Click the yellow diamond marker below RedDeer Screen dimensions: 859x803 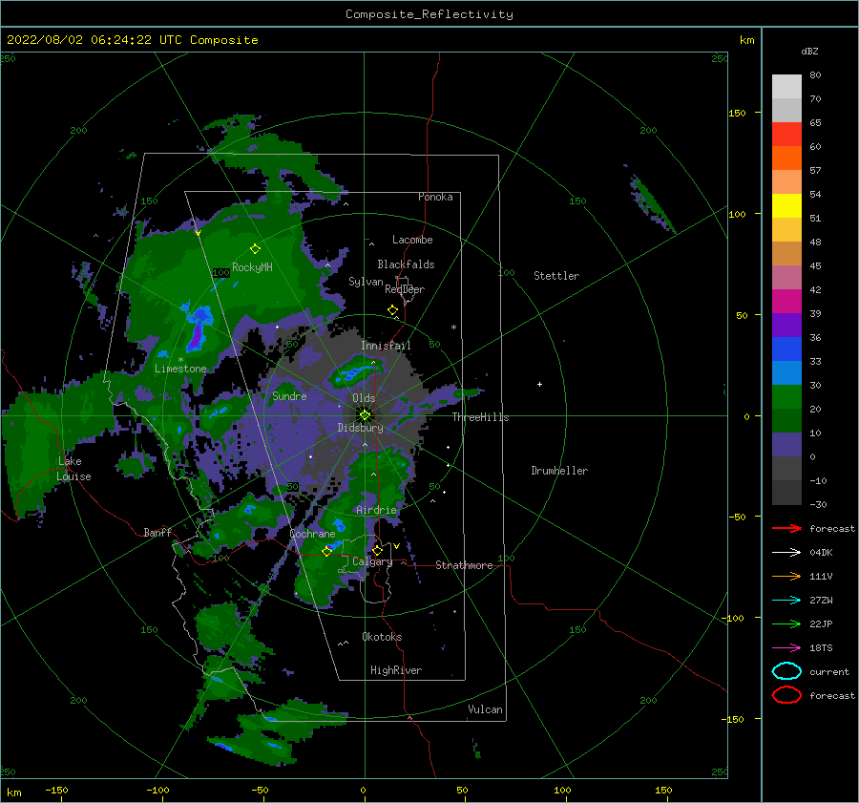392,309
